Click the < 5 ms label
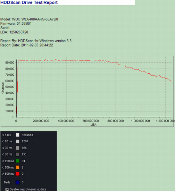The width and height of the screenshot is (175, 191). coord(7,135)
